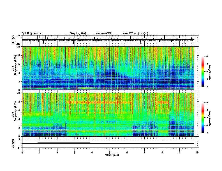Click the ch.1(V) waveform trace

point(108,40)
